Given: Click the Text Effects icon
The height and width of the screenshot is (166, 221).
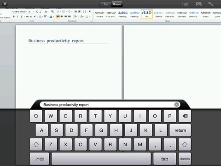Looking at the screenshot, I should tap(41, 17).
